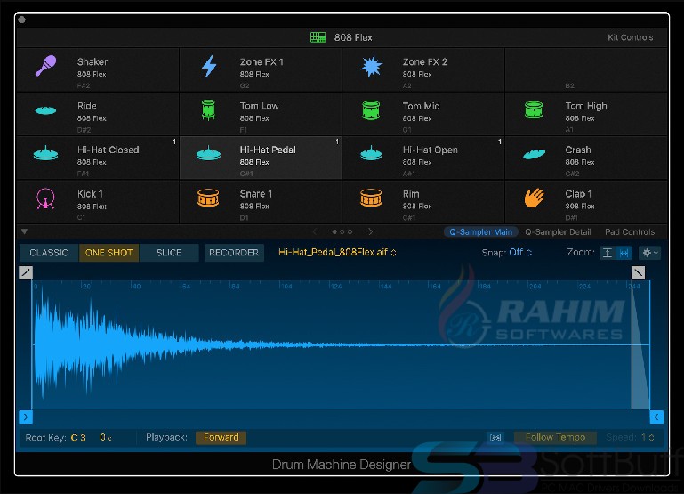Toggle the Follow Tempo button
Screen dimensions: 684x494
coord(555,438)
